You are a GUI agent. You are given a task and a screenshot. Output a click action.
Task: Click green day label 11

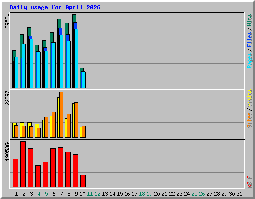[x=90, y=194]
